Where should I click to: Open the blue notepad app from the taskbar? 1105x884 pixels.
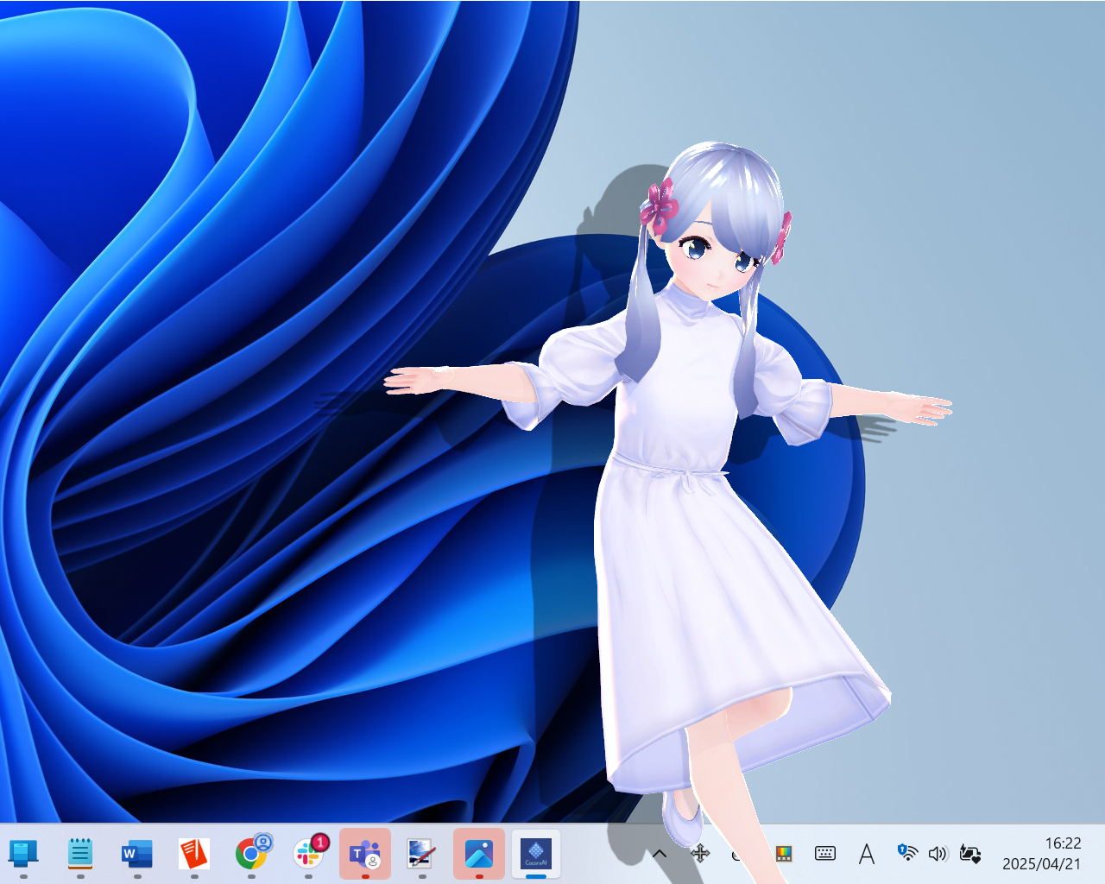(80, 855)
